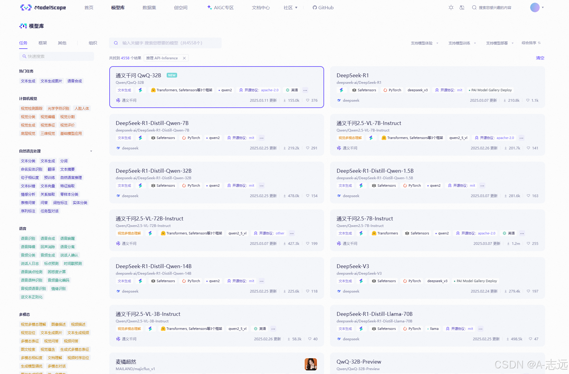Like the DeepSeek-R1 model heart icon

coord(528,101)
